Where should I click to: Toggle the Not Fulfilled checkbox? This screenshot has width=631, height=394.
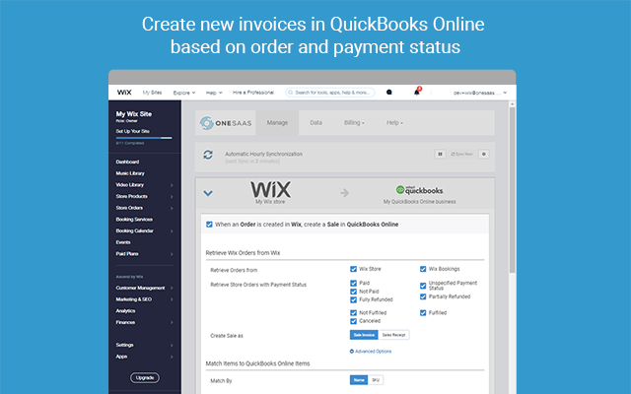coord(353,313)
